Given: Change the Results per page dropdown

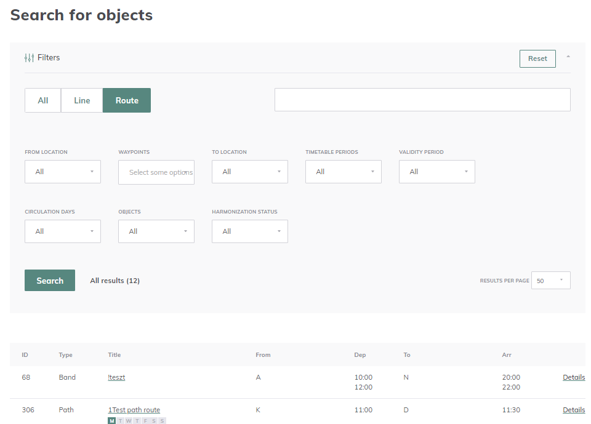Looking at the screenshot, I should (550, 281).
